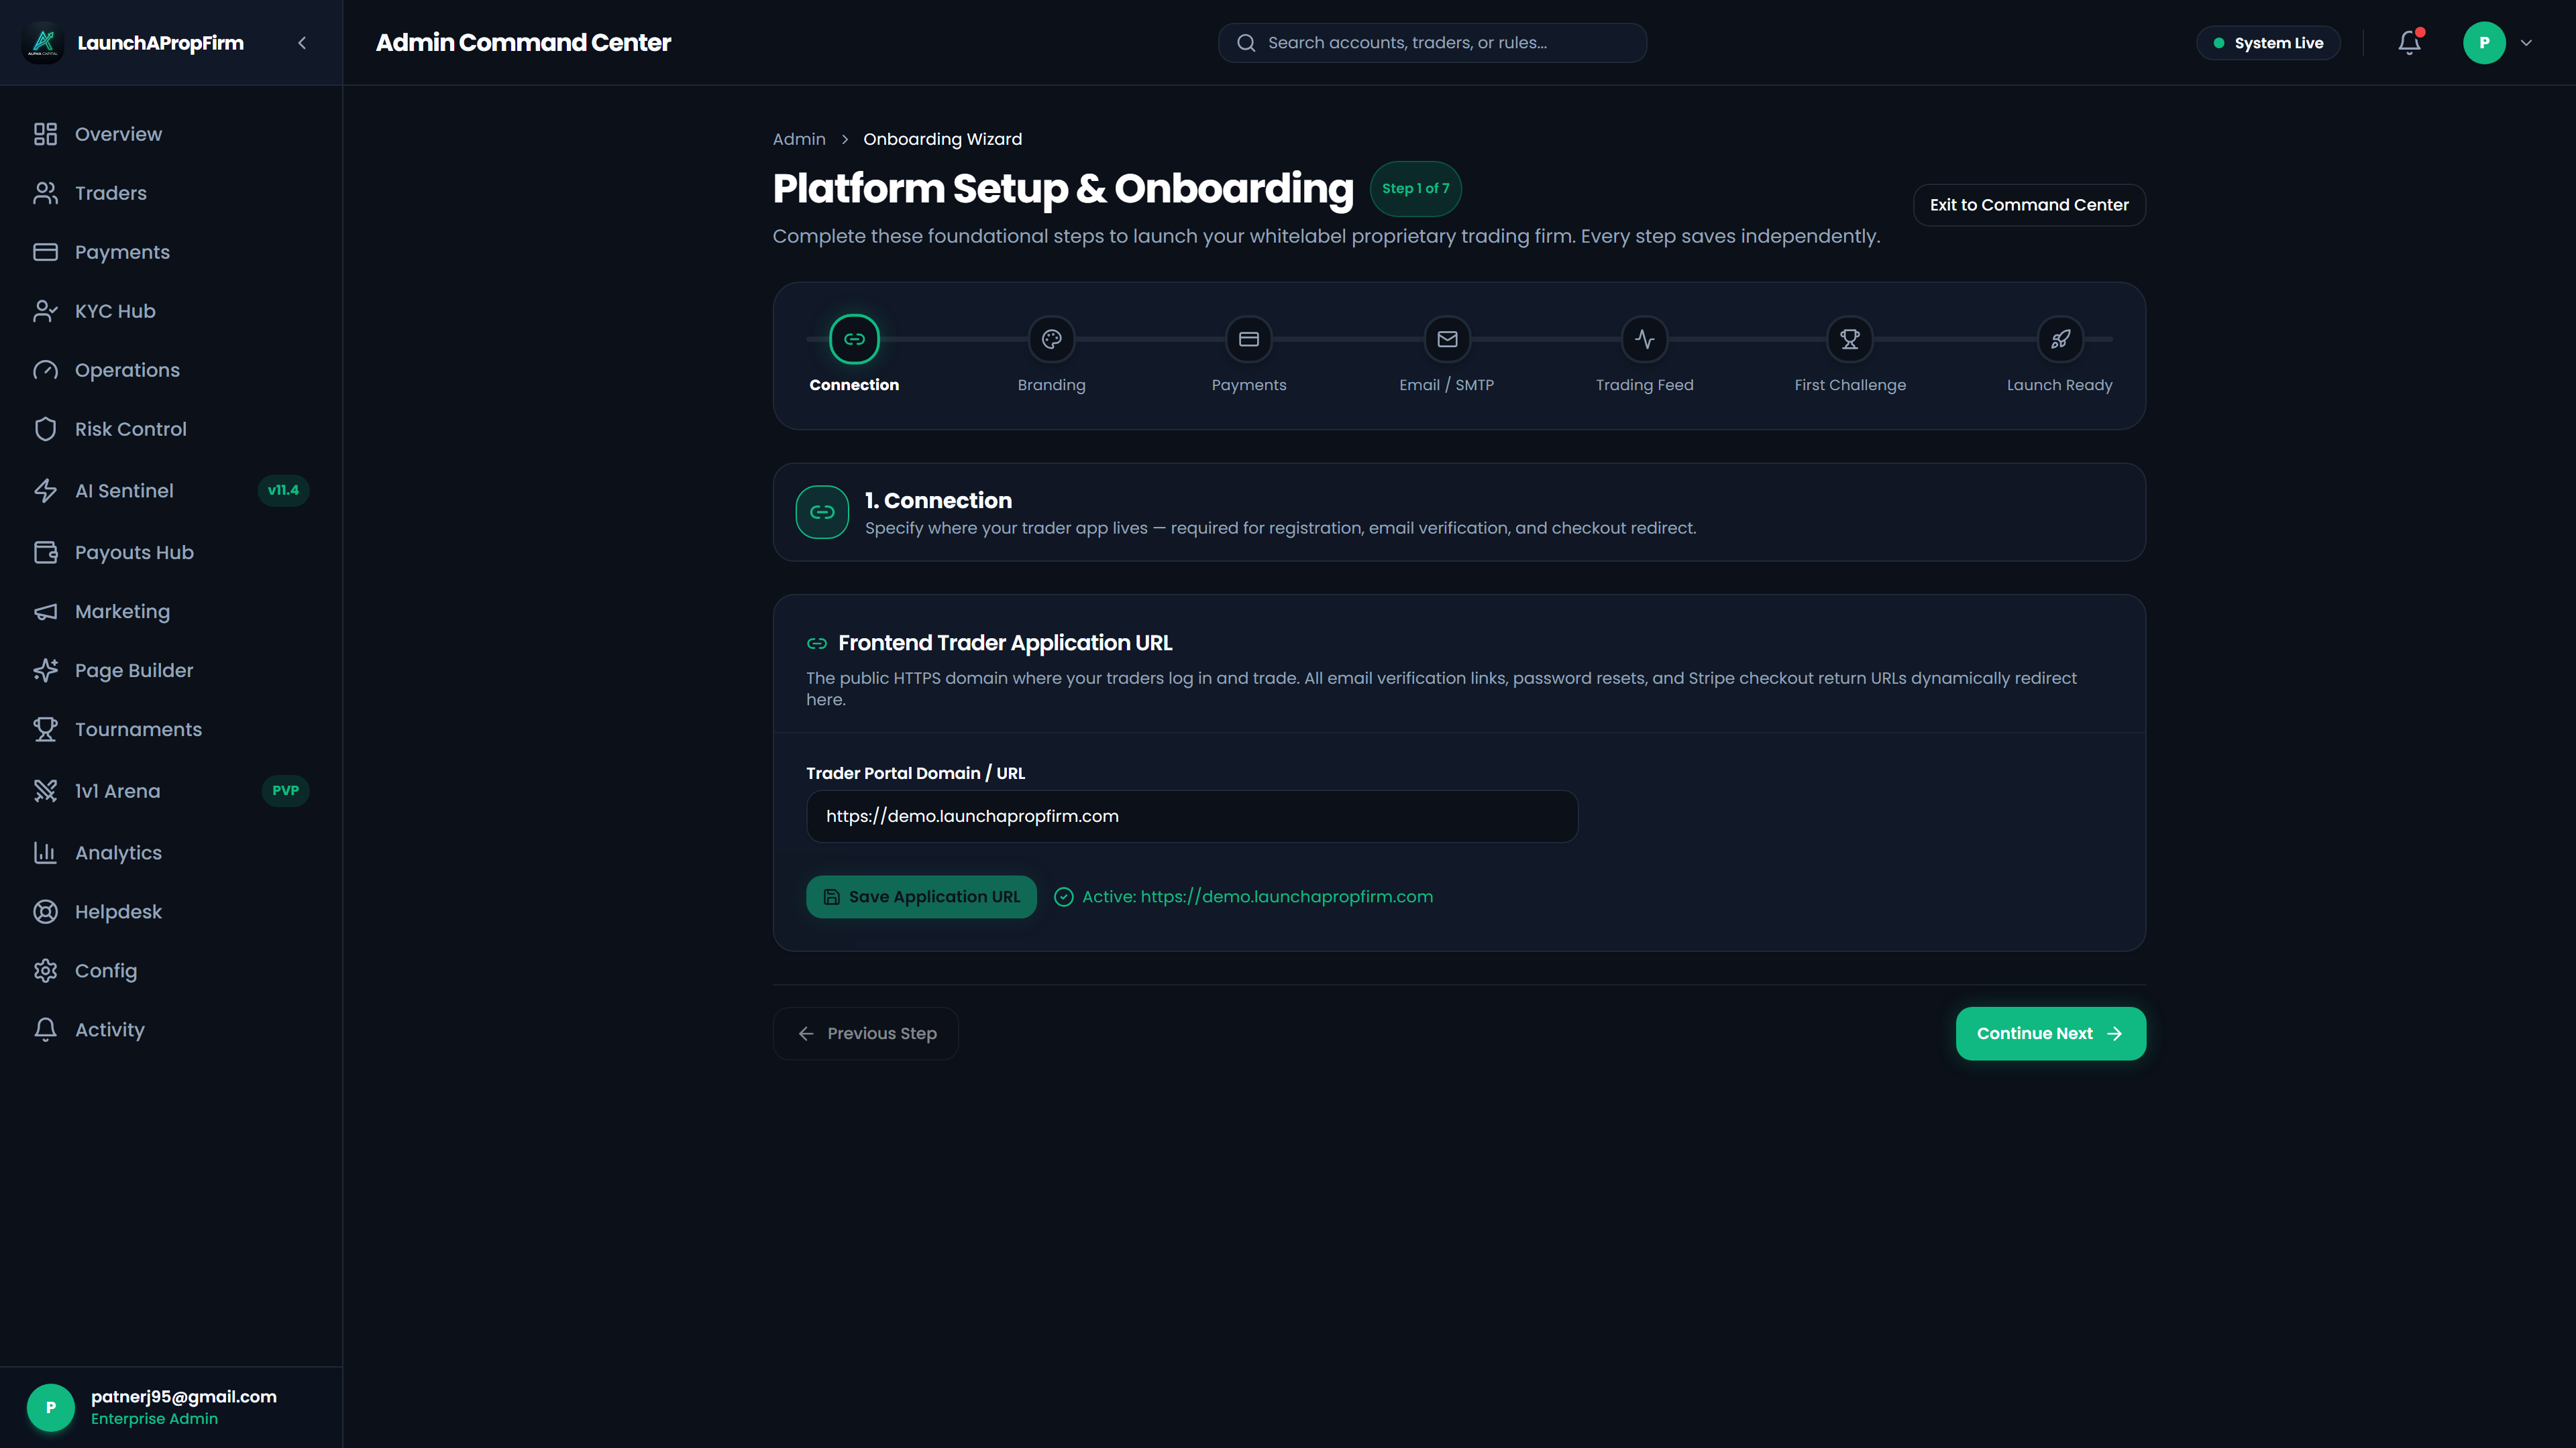Click the Enterprise Admin role label
The height and width of the screenshot is (1448, 2576).
click(154, 1419)
